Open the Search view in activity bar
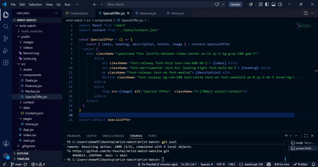Viewport: 318px width, 167px height. click(x=6, y=27)
